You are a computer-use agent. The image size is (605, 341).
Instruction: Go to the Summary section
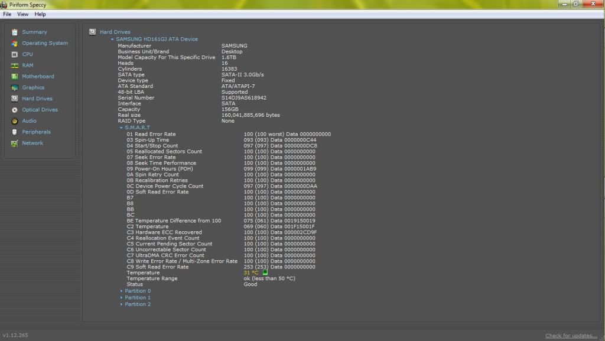[34, 32]
